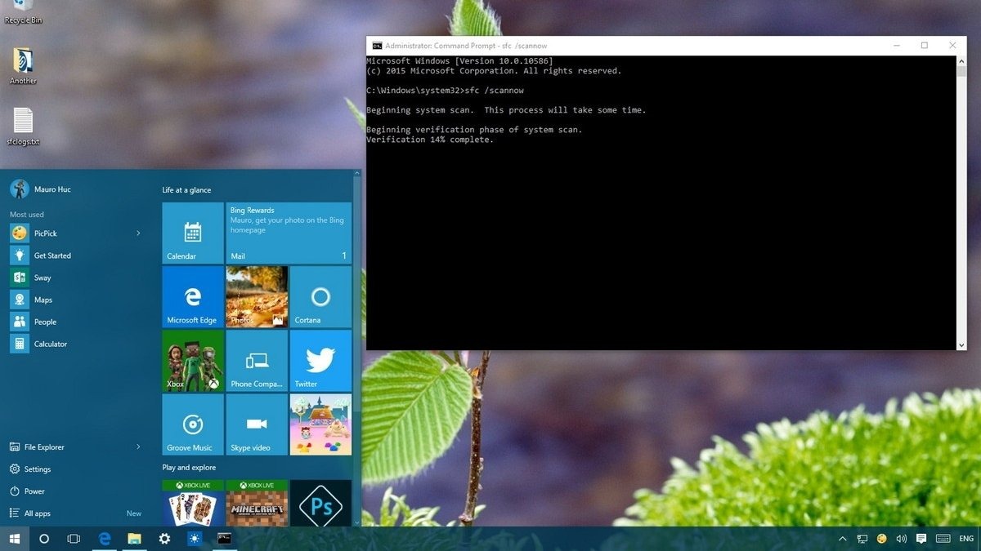Viewport: 981px width, 551px height.
Task: Switch input language via ENG indicator
Action: click(966, 539)
